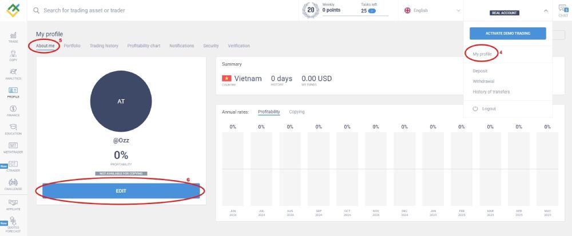
Task: Click the Tasks left arrow badge
Action: pyautogui.click(x=372, y=11)
